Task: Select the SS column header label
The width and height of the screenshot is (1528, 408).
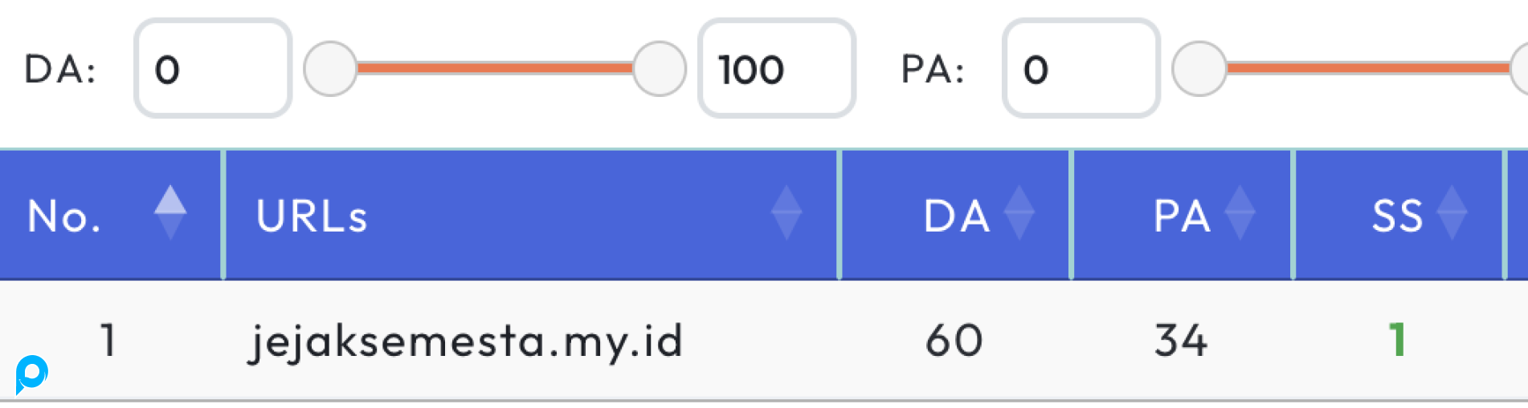Action: (x=1397, y=216)
